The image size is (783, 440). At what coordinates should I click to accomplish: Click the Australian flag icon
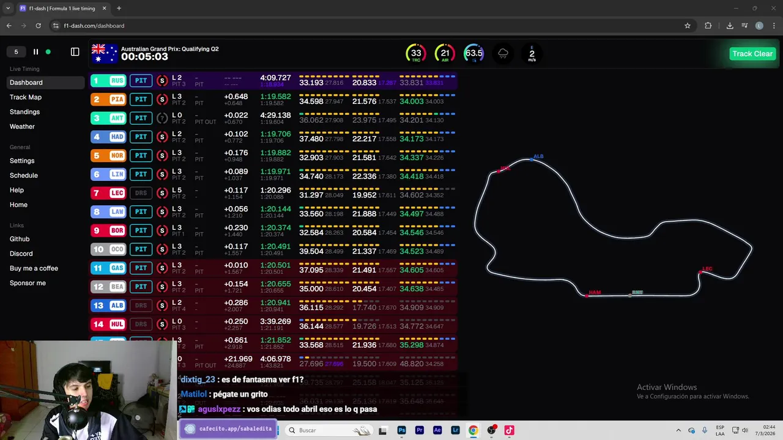coord(104,53)
